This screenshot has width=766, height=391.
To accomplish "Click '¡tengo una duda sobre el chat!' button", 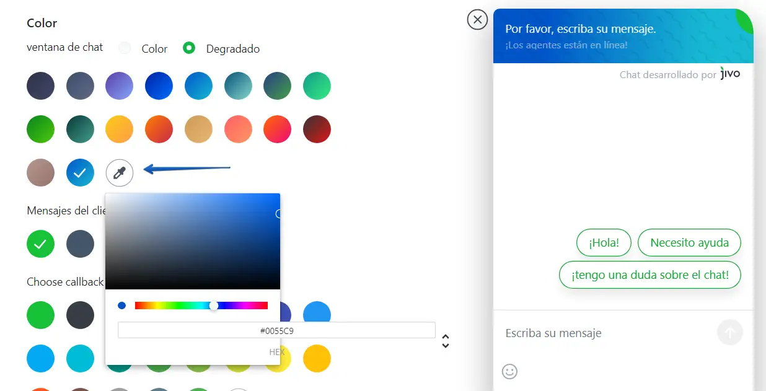I will tap(649, 275).
